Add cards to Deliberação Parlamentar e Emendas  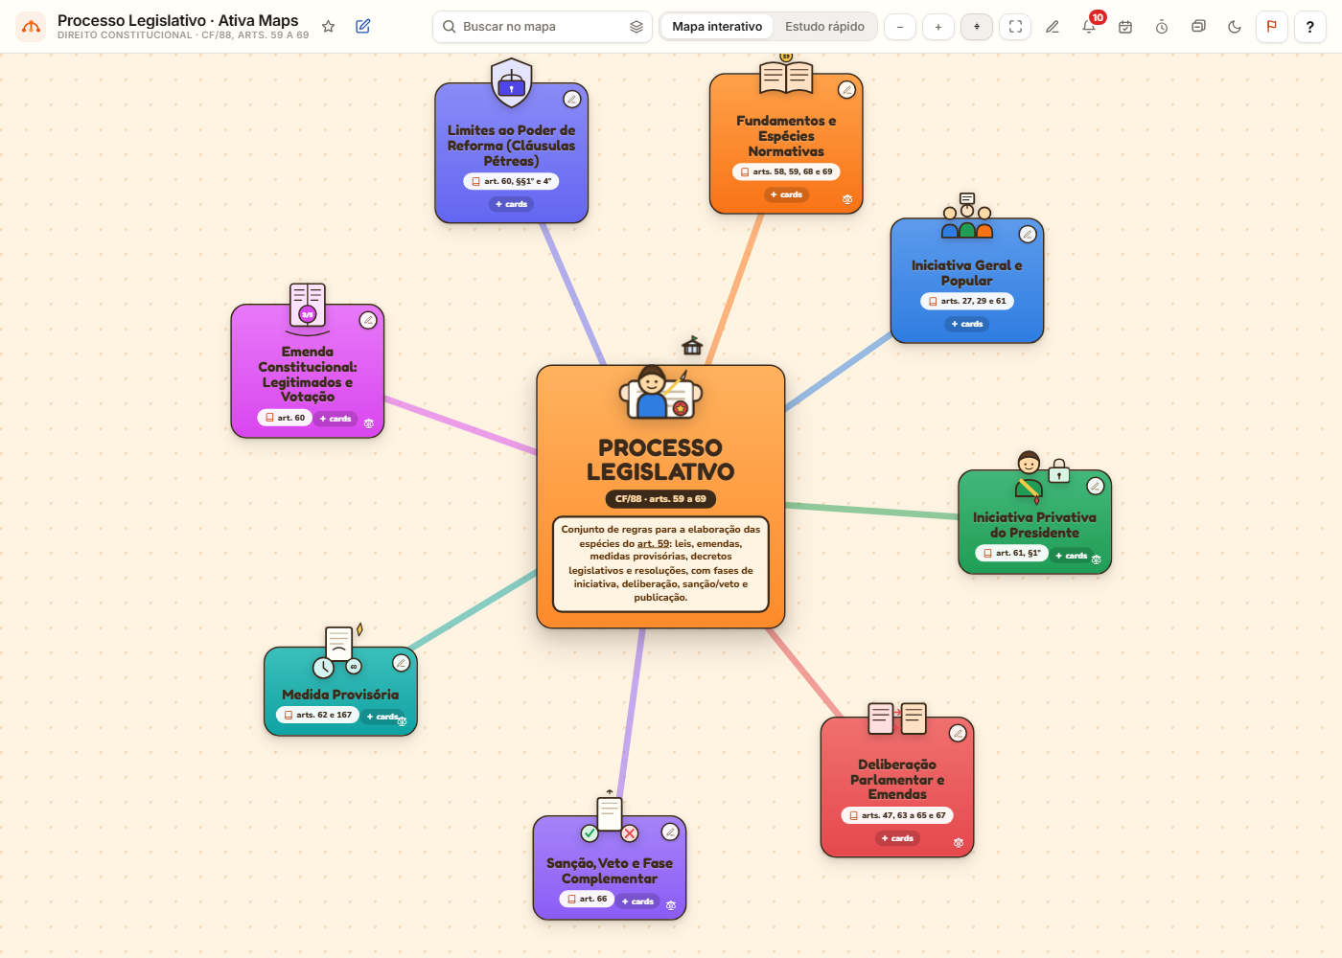pyautogui.click(x=897, y=838)
